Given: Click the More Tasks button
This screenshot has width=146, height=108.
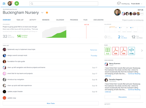Looking at the screenshot, I should (x=51, y=103).
